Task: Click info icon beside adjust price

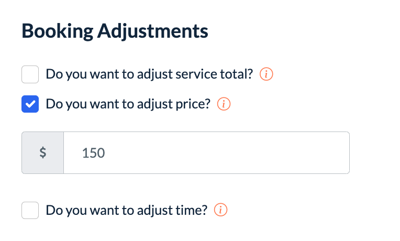Action: [x=224, y=104]
